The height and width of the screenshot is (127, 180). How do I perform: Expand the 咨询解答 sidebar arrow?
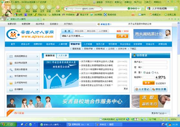pyautogui.click(x=37, y=89)
